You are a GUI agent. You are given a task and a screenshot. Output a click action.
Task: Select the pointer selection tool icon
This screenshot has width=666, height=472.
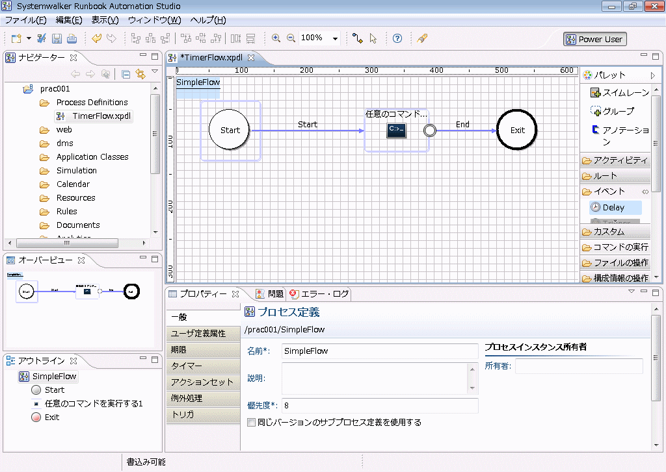373,38
